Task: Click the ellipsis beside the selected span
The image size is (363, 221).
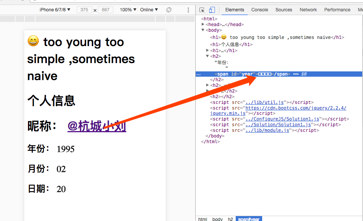Action: coord(198,74)
